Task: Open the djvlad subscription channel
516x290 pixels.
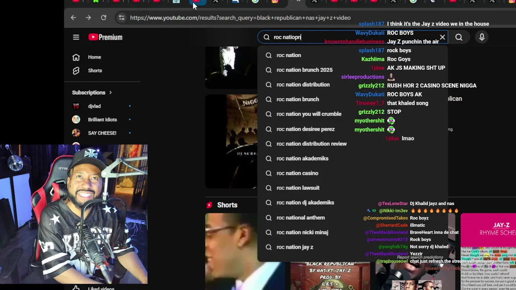Action: tap(94, 106)
